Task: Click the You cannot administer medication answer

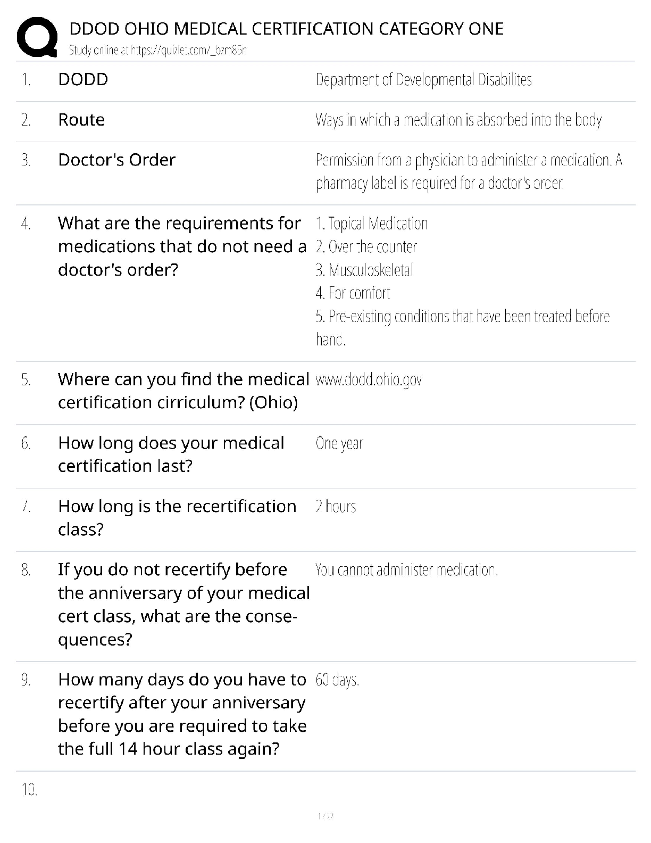Action: 406,570
